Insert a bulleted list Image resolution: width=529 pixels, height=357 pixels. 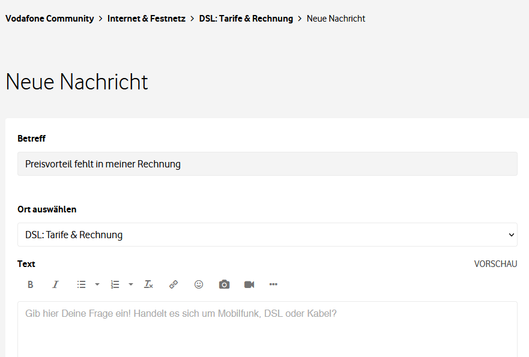click(x=81, y=284)
